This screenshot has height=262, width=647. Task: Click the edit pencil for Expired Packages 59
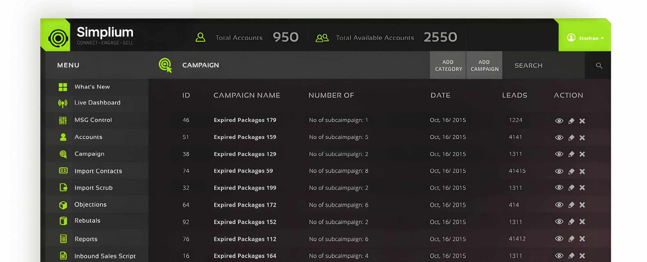coord(571,172)
